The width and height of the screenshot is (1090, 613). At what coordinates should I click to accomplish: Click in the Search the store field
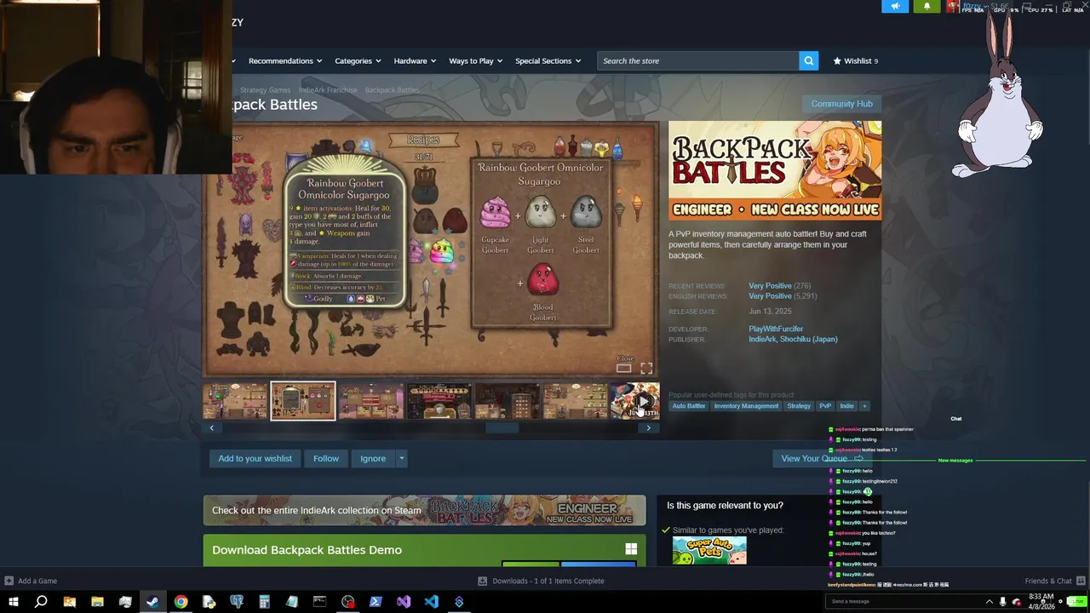698,60
